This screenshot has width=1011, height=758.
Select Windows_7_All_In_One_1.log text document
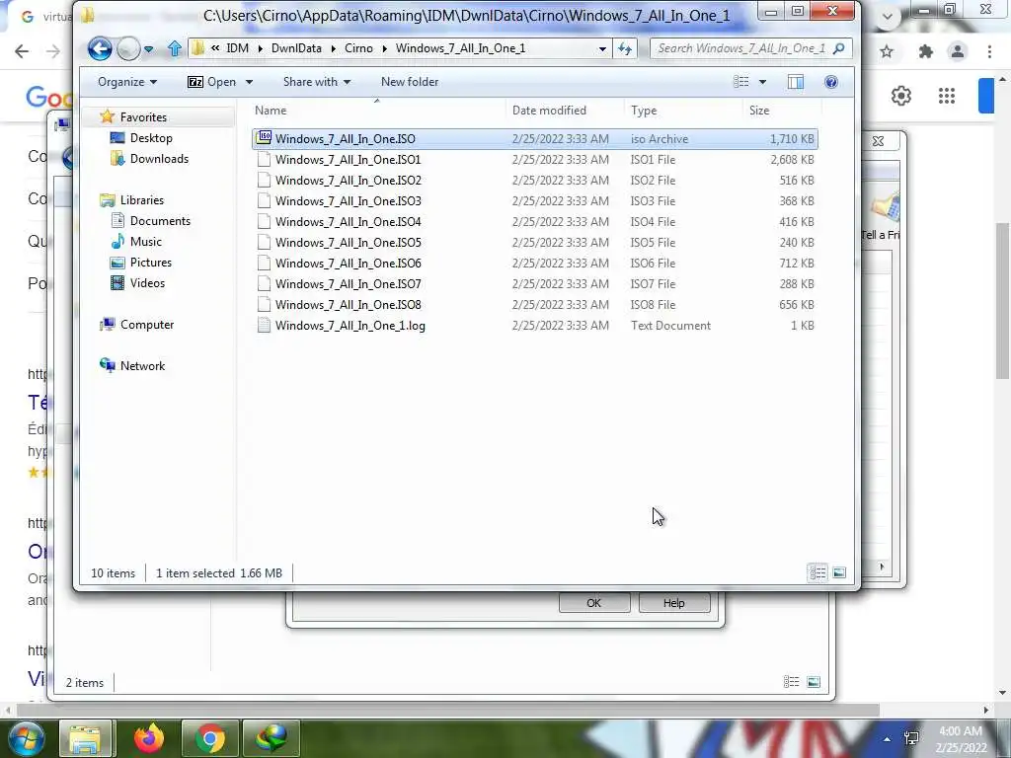pyautogui.click(x=534, y=326)
